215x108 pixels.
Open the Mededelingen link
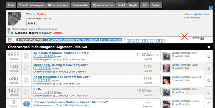[x=193, y=17]
